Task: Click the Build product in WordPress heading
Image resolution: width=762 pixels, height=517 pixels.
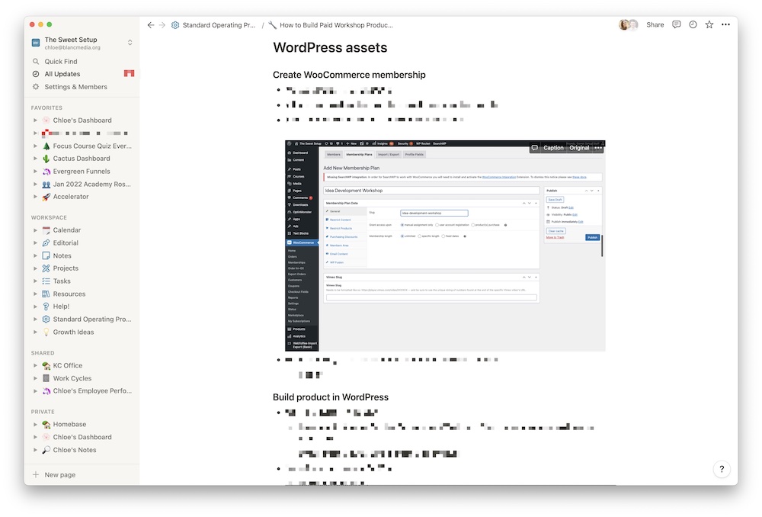Action: [331, 397]
